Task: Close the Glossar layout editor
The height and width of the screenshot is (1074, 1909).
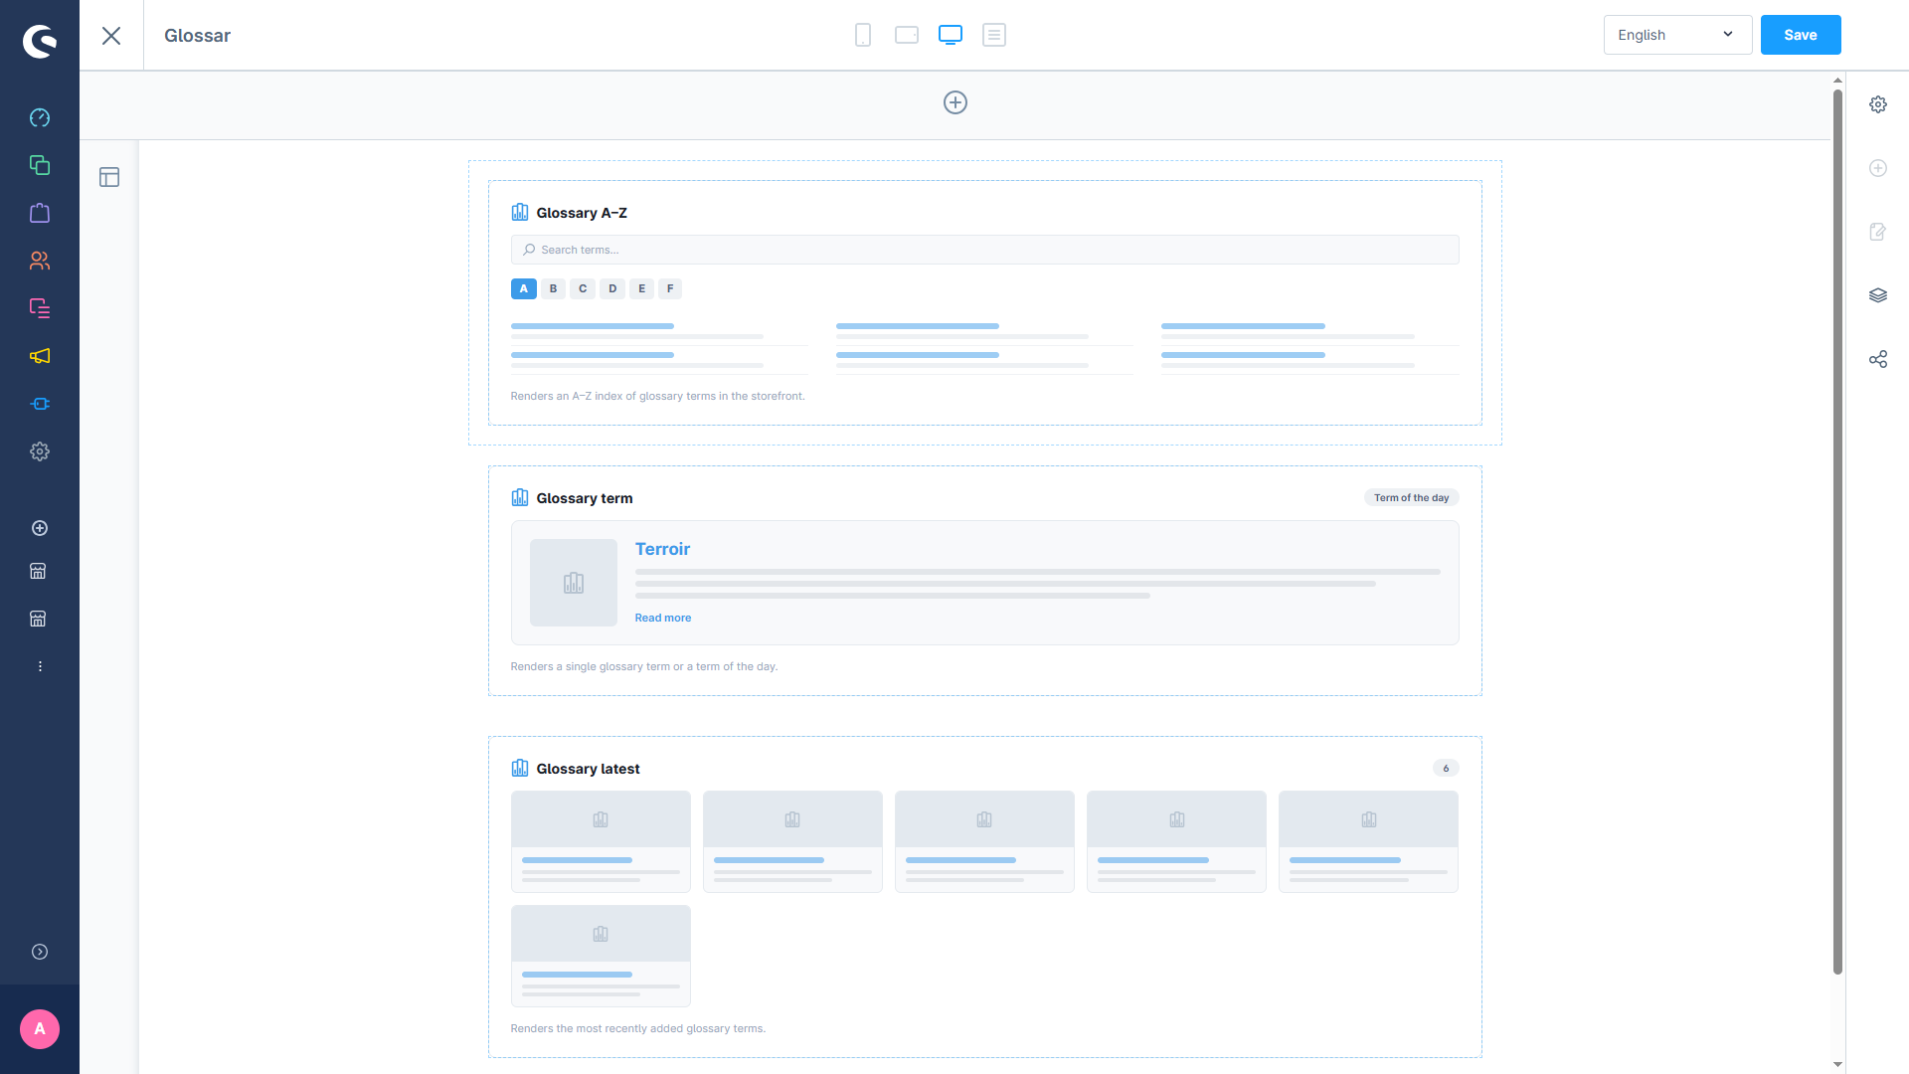Action: click(x=111, y=36)
